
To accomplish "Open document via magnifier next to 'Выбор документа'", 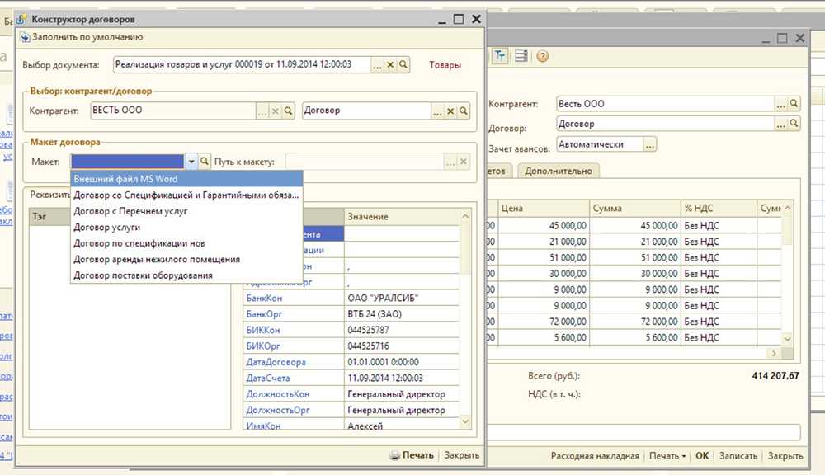I will click(403, 64).
